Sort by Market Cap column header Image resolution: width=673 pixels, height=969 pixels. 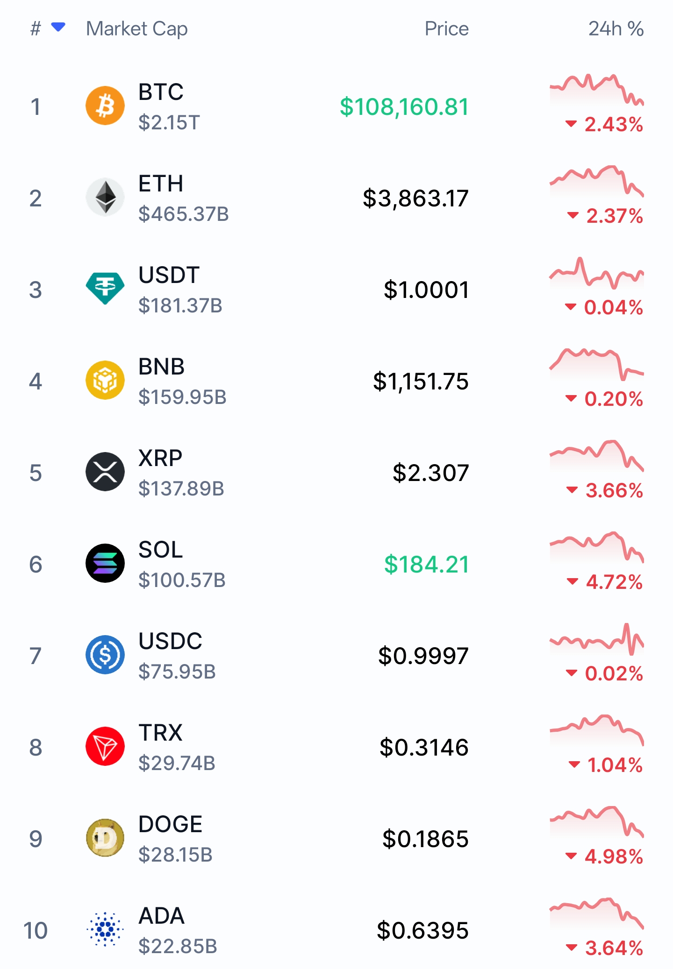point(137,29)
